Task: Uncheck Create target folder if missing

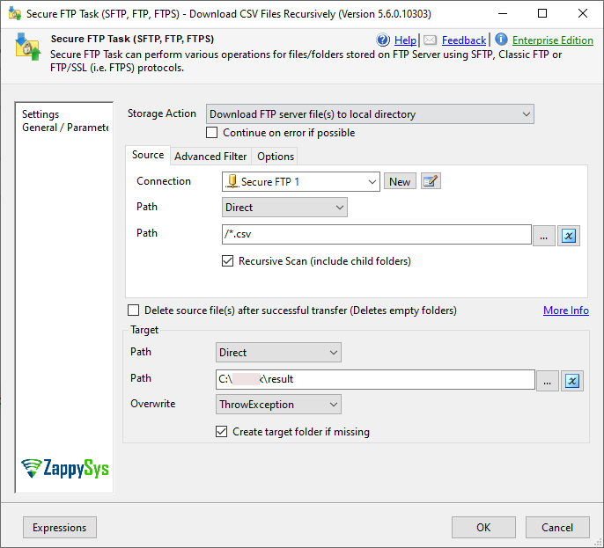Action: coord(222,432)
